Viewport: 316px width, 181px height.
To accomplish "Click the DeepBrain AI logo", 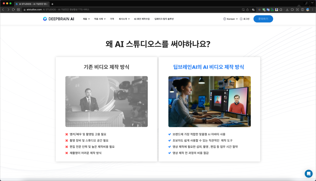I will coord(59,19).
